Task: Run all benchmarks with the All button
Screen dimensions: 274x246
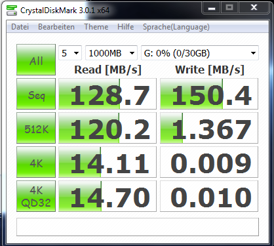Action: click(36, 60)
